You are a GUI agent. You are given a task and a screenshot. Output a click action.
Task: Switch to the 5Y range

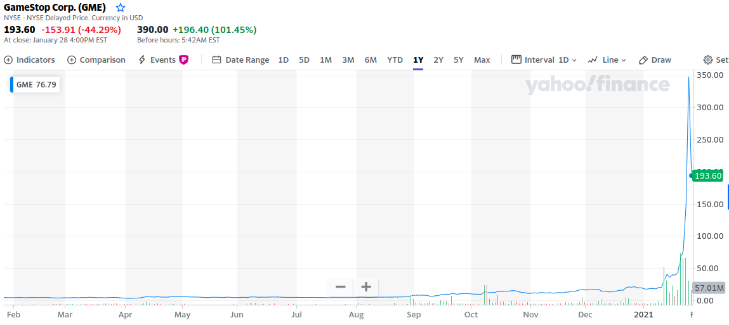click(x=459, y=60)
